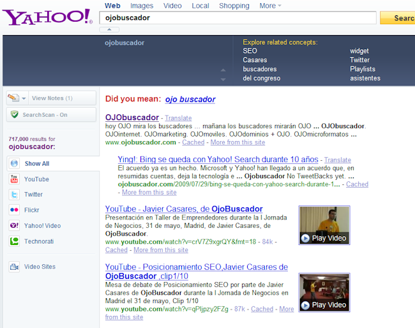Filter results by Twitter sidebar label

(33, 195)
